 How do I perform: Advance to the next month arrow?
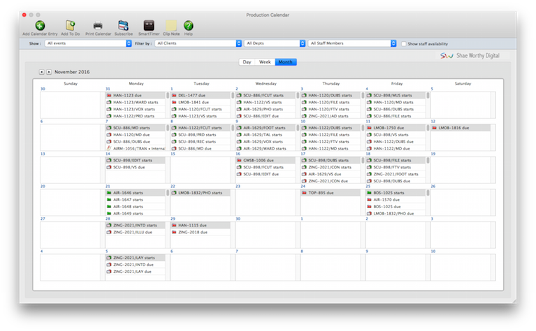click(x=49, y=72)
